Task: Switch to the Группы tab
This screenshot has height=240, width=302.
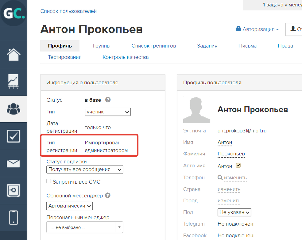Action: point(102,46)
